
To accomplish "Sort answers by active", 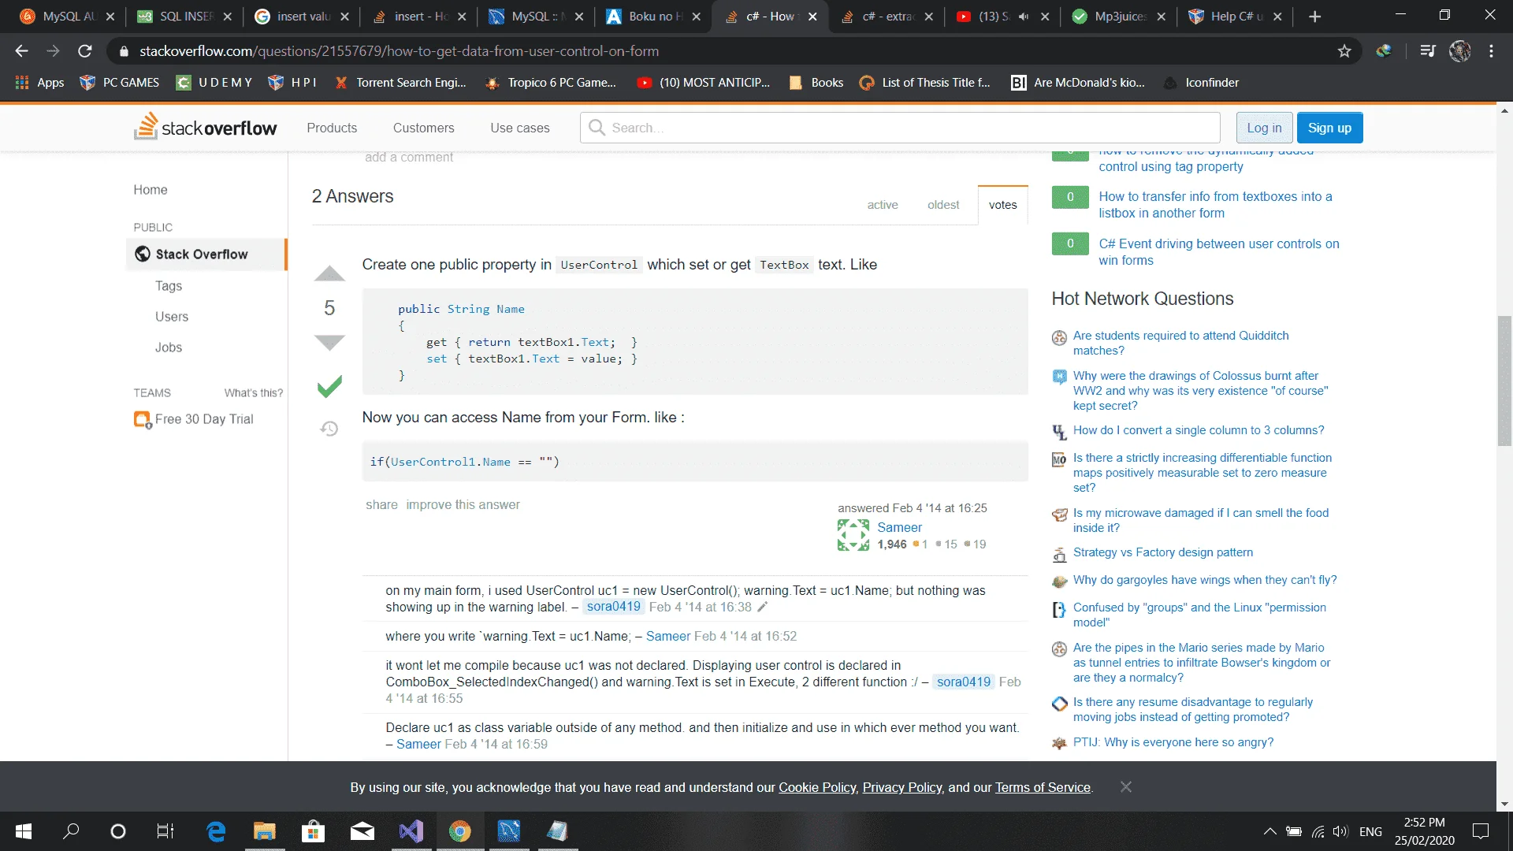I will (883, 205).
